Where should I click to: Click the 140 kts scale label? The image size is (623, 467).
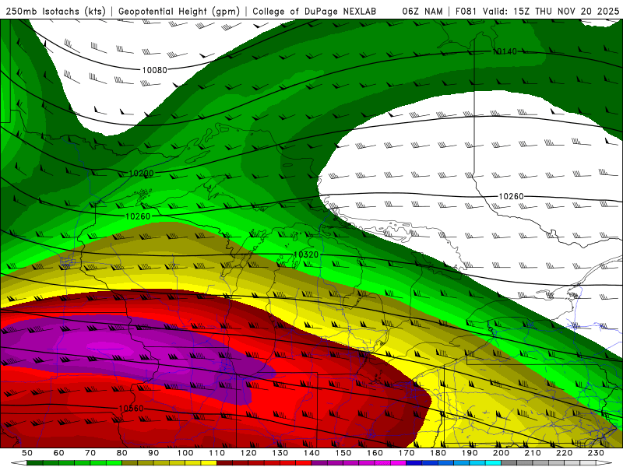click(311, 453)
